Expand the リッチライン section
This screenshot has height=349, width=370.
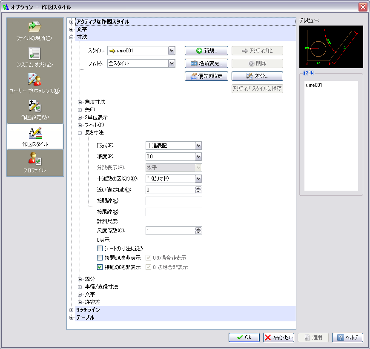tap(71, 310)
